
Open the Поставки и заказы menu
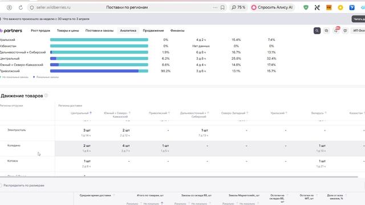click(99, 30)
